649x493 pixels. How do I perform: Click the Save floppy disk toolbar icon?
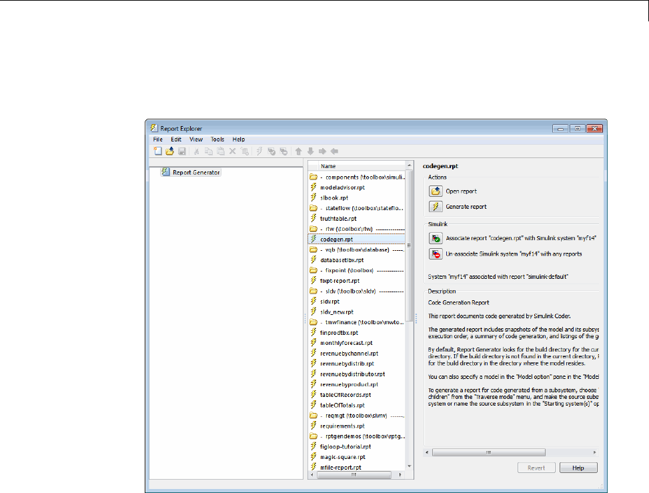(x=181, y=151)
